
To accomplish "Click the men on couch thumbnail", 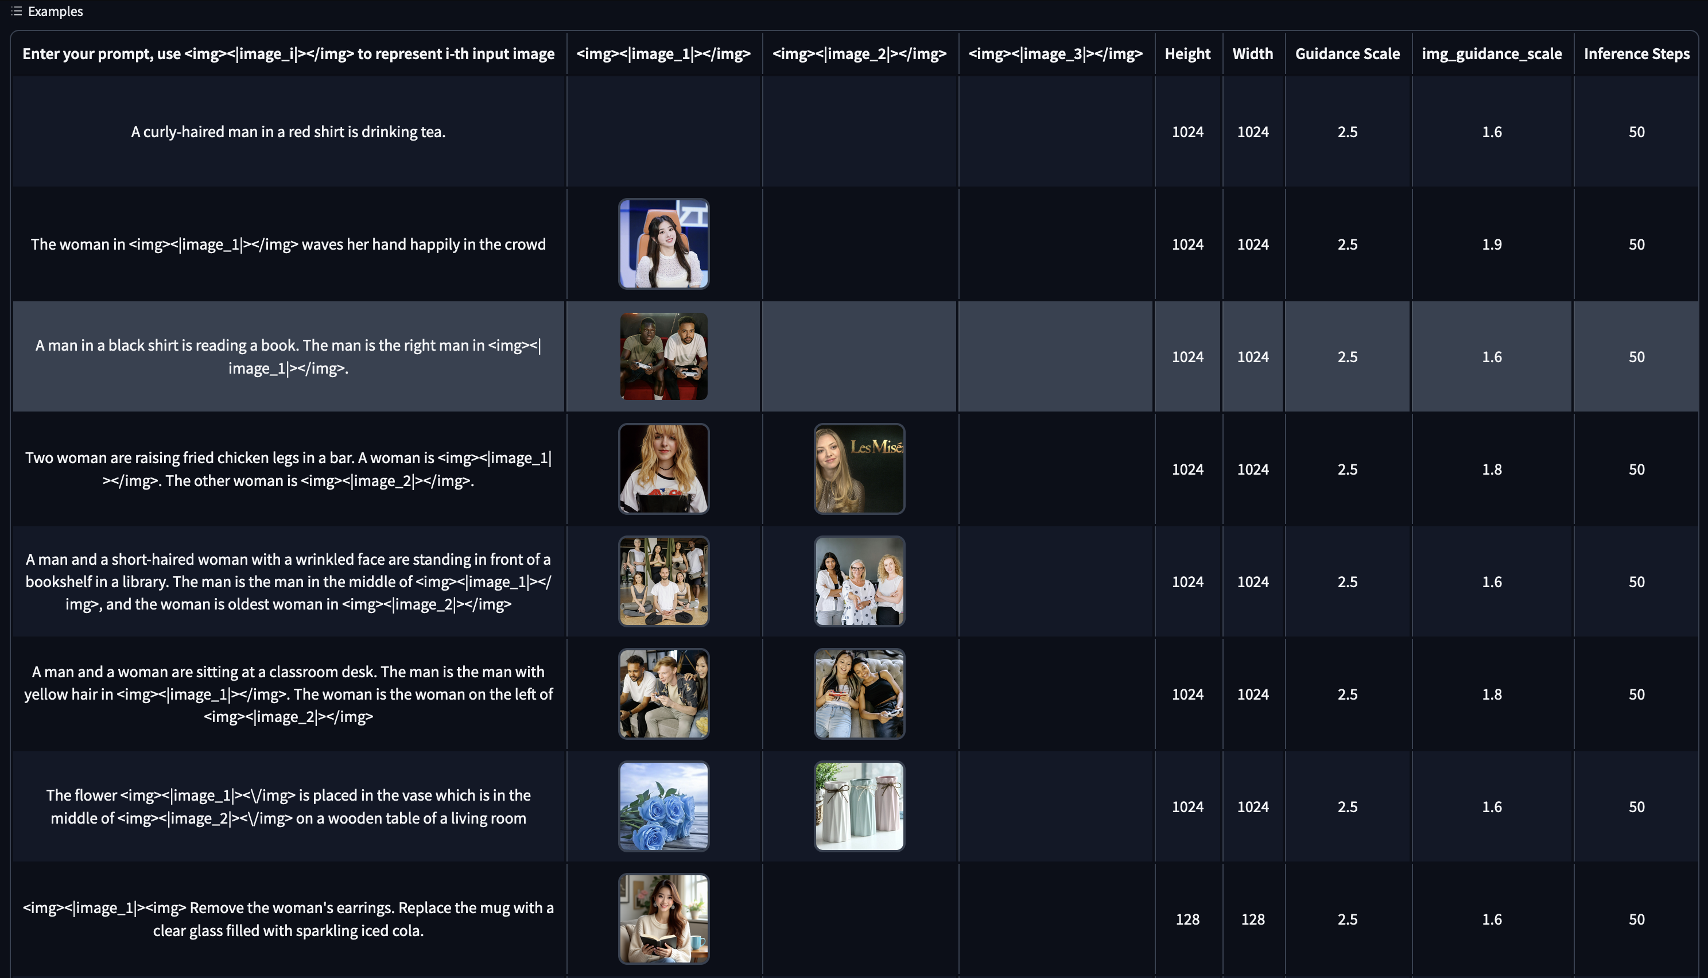I will pos(663,694).
